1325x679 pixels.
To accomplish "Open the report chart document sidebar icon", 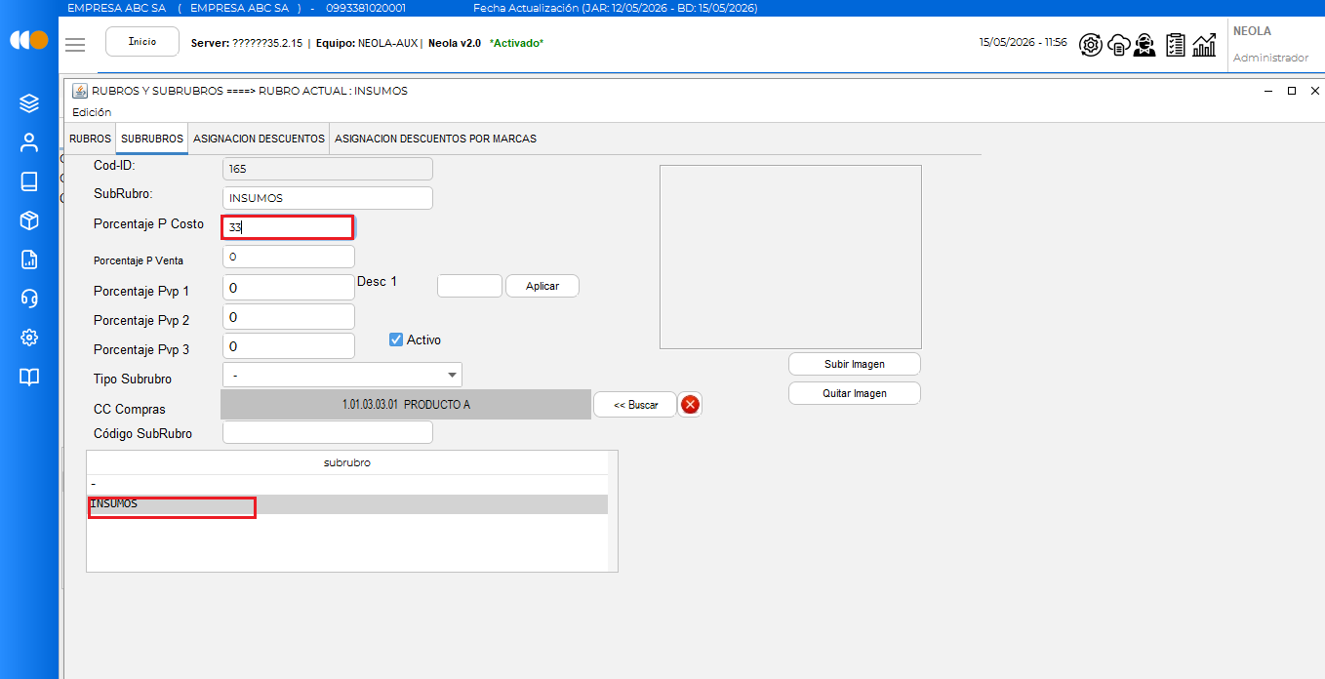I will [29, 260].
